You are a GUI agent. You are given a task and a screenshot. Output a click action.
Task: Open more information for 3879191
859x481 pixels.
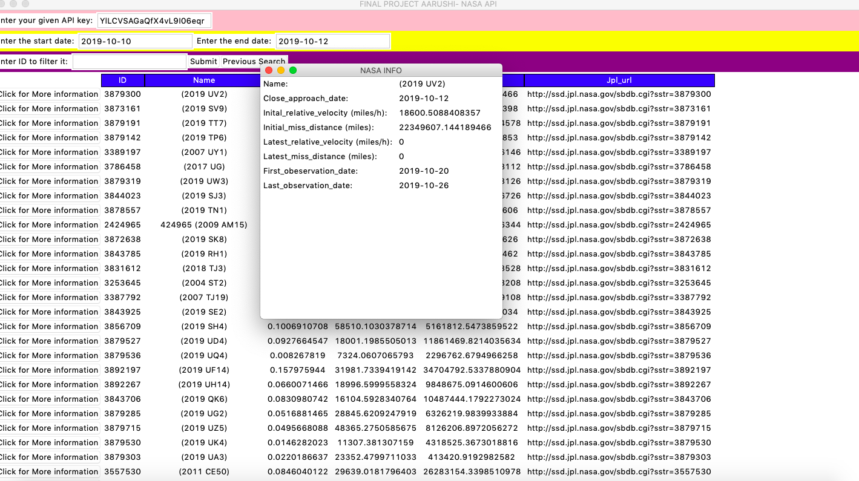(48, 123)
